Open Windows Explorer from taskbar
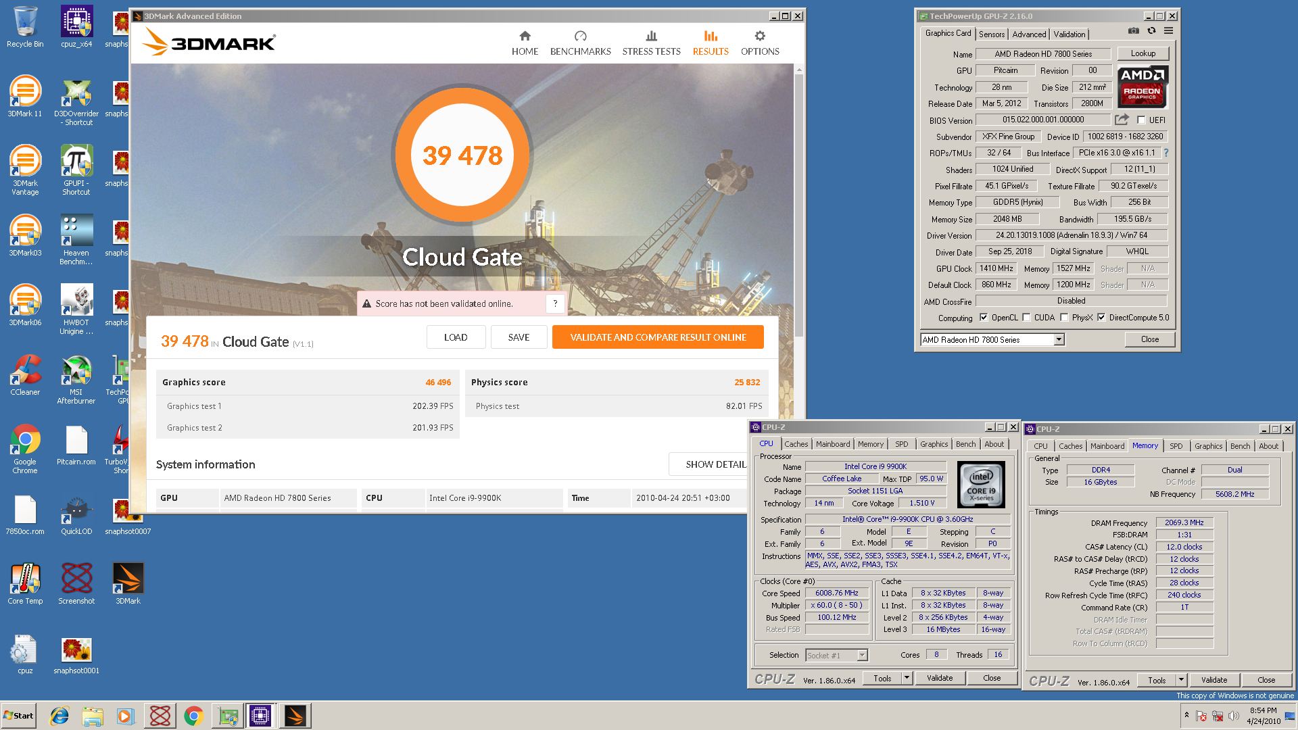Screen dimensions: 1298x730 point(93,716)
